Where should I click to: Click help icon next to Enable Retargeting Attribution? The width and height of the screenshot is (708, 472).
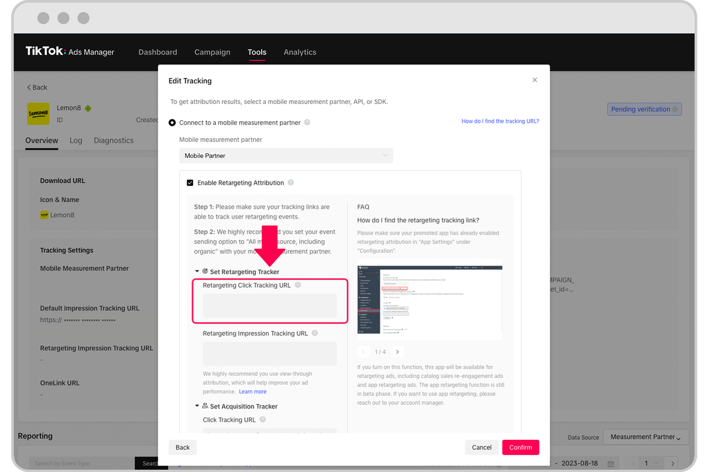291,183
